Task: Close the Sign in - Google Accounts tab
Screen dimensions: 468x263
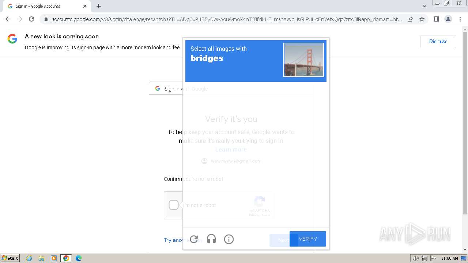Action: coord(85,6)
